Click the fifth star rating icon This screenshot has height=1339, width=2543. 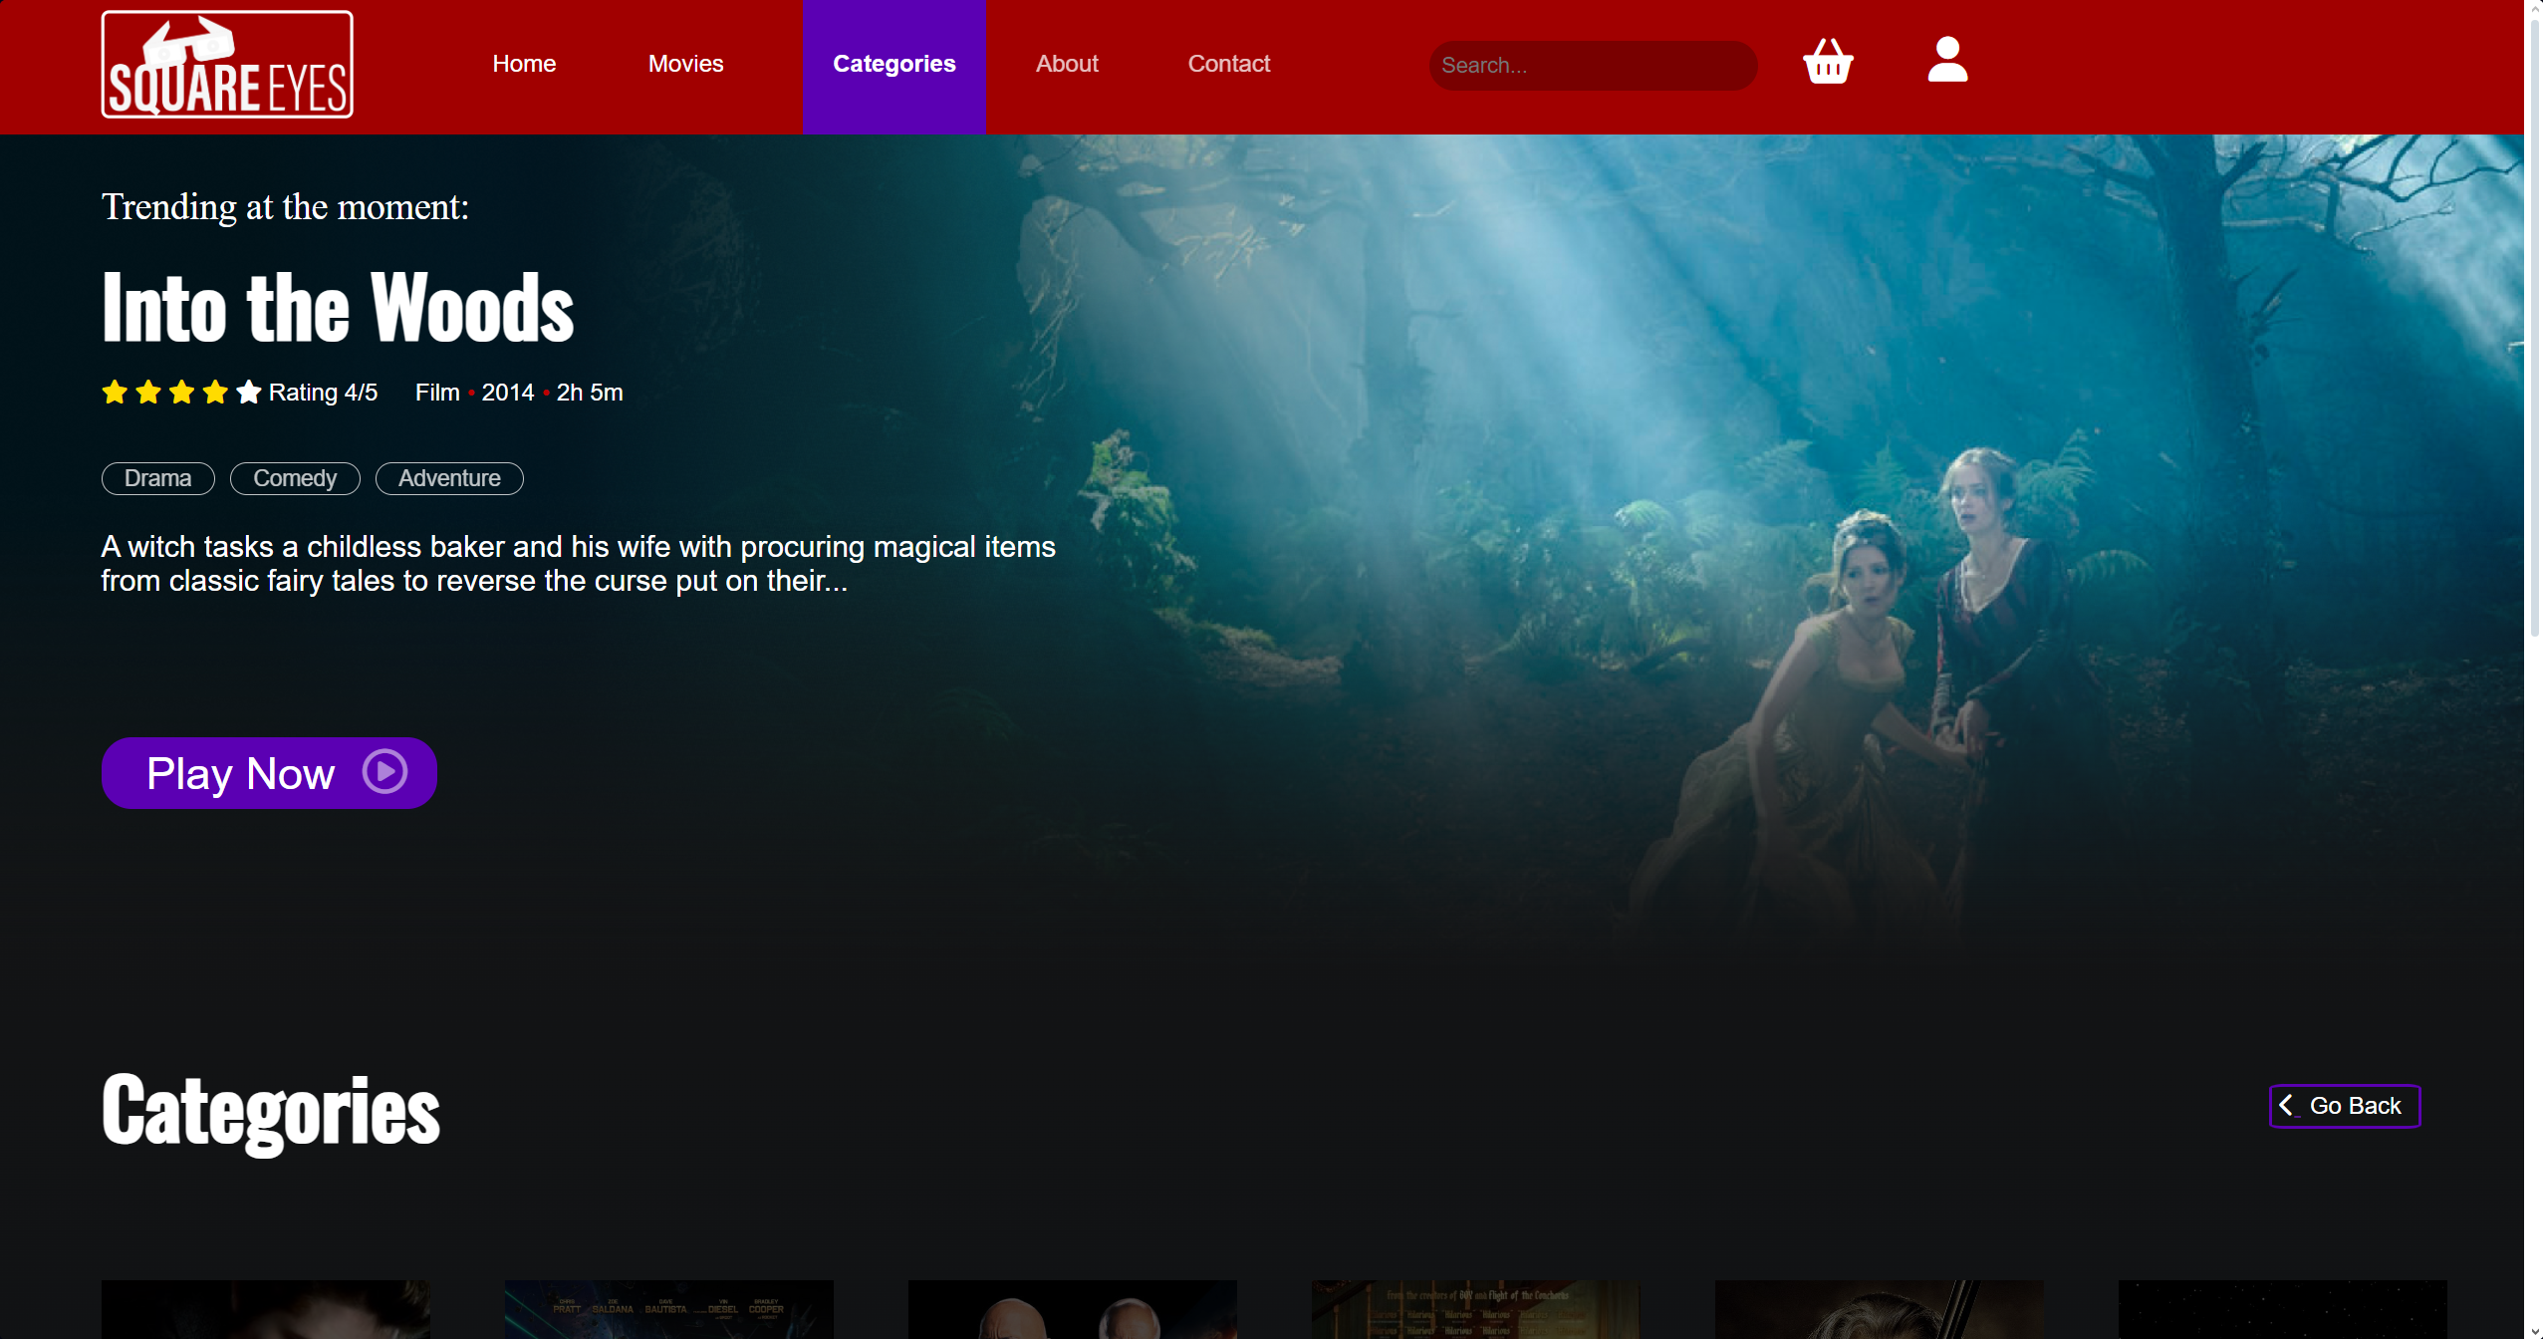pyautogui.click(x=247, y=392)
